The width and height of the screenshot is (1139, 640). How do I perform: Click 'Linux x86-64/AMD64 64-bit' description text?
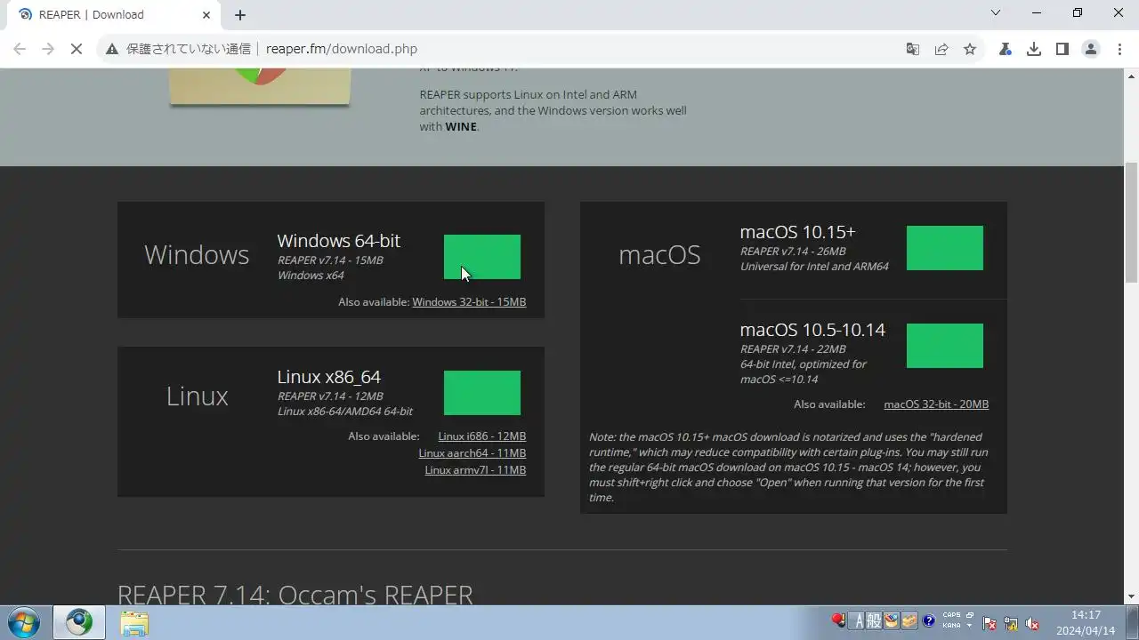[x=344, y=412]
